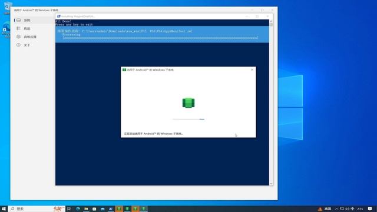Viewport: 377px width, 212px height.
Task: Open the Windows Start menu
Action: [4, 209]
